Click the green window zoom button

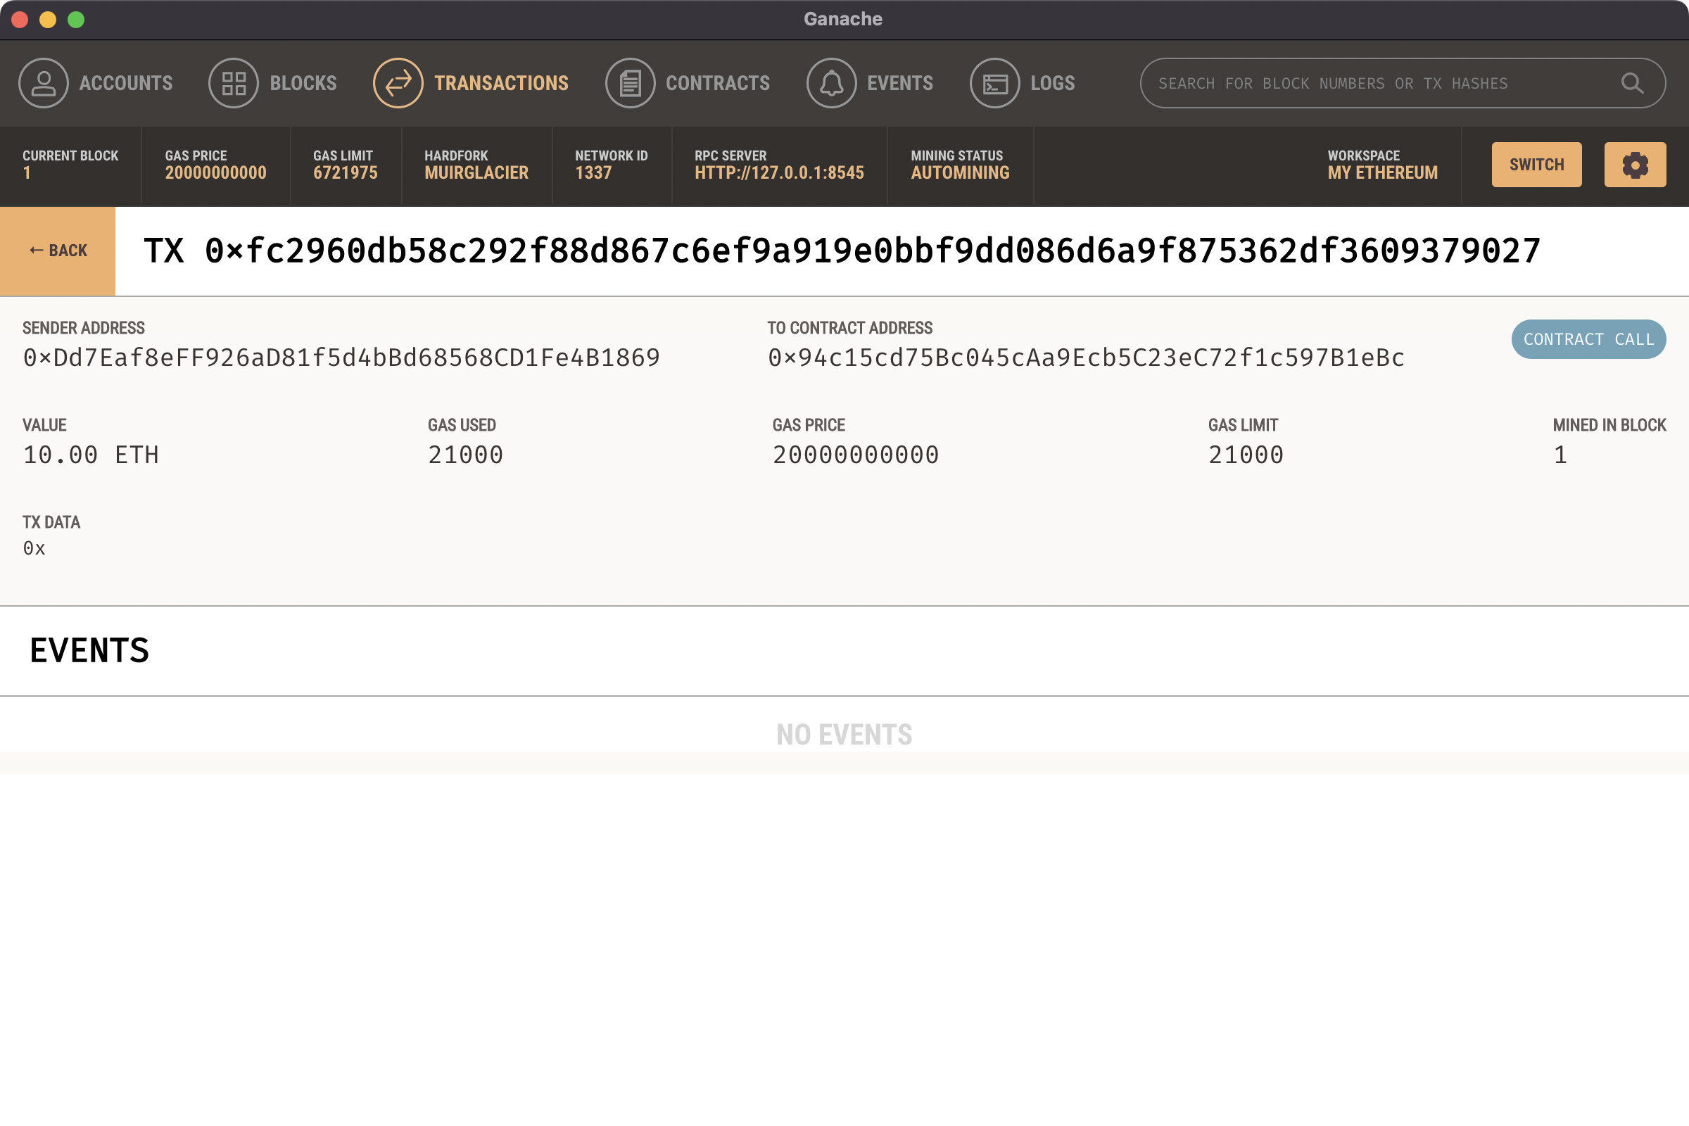point(76,20)
